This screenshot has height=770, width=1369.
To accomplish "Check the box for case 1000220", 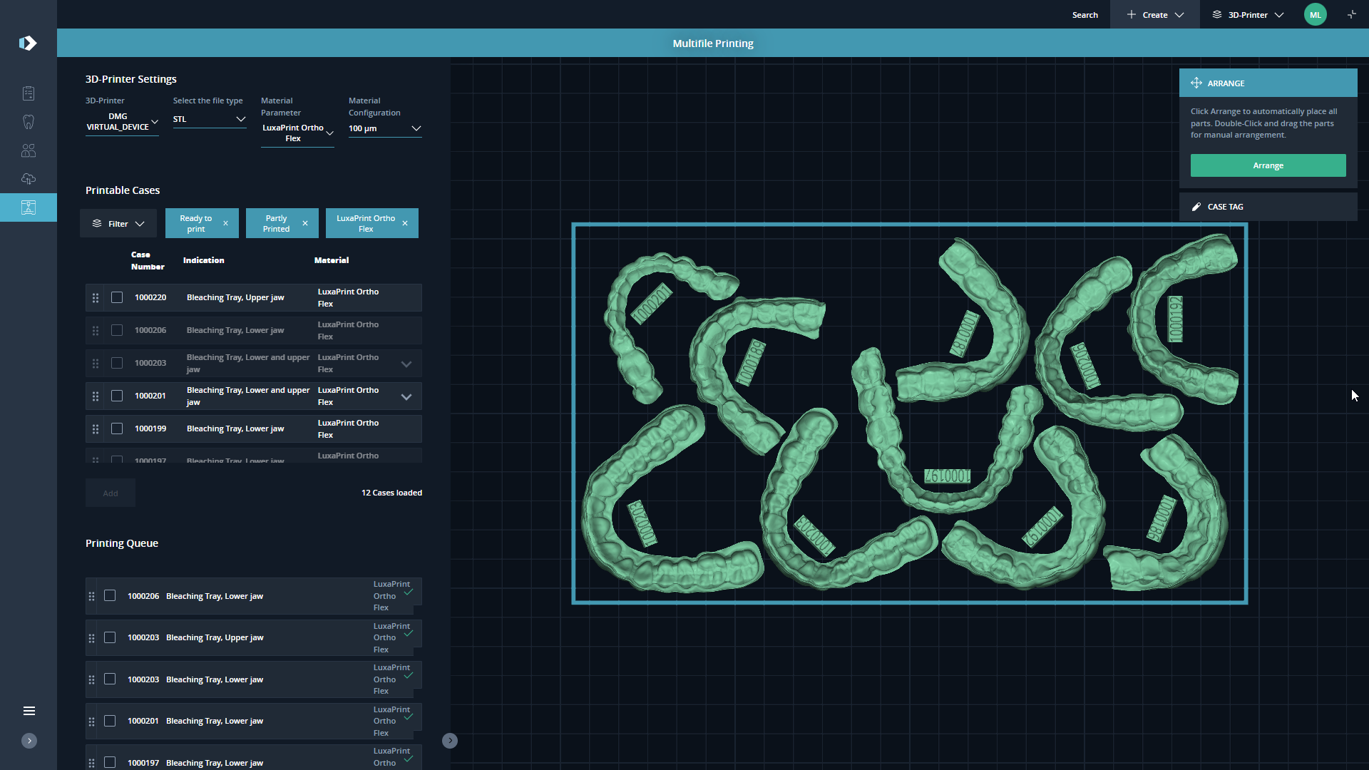I will 117,297.
